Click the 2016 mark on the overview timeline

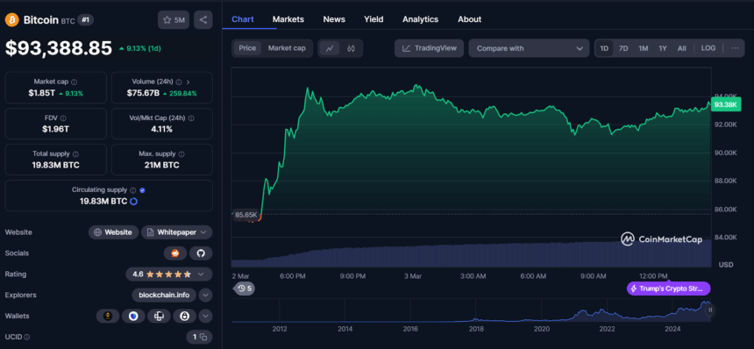click(410, 329)
